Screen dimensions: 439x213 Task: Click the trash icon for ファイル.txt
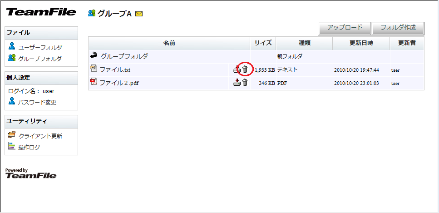coord(245,69)
